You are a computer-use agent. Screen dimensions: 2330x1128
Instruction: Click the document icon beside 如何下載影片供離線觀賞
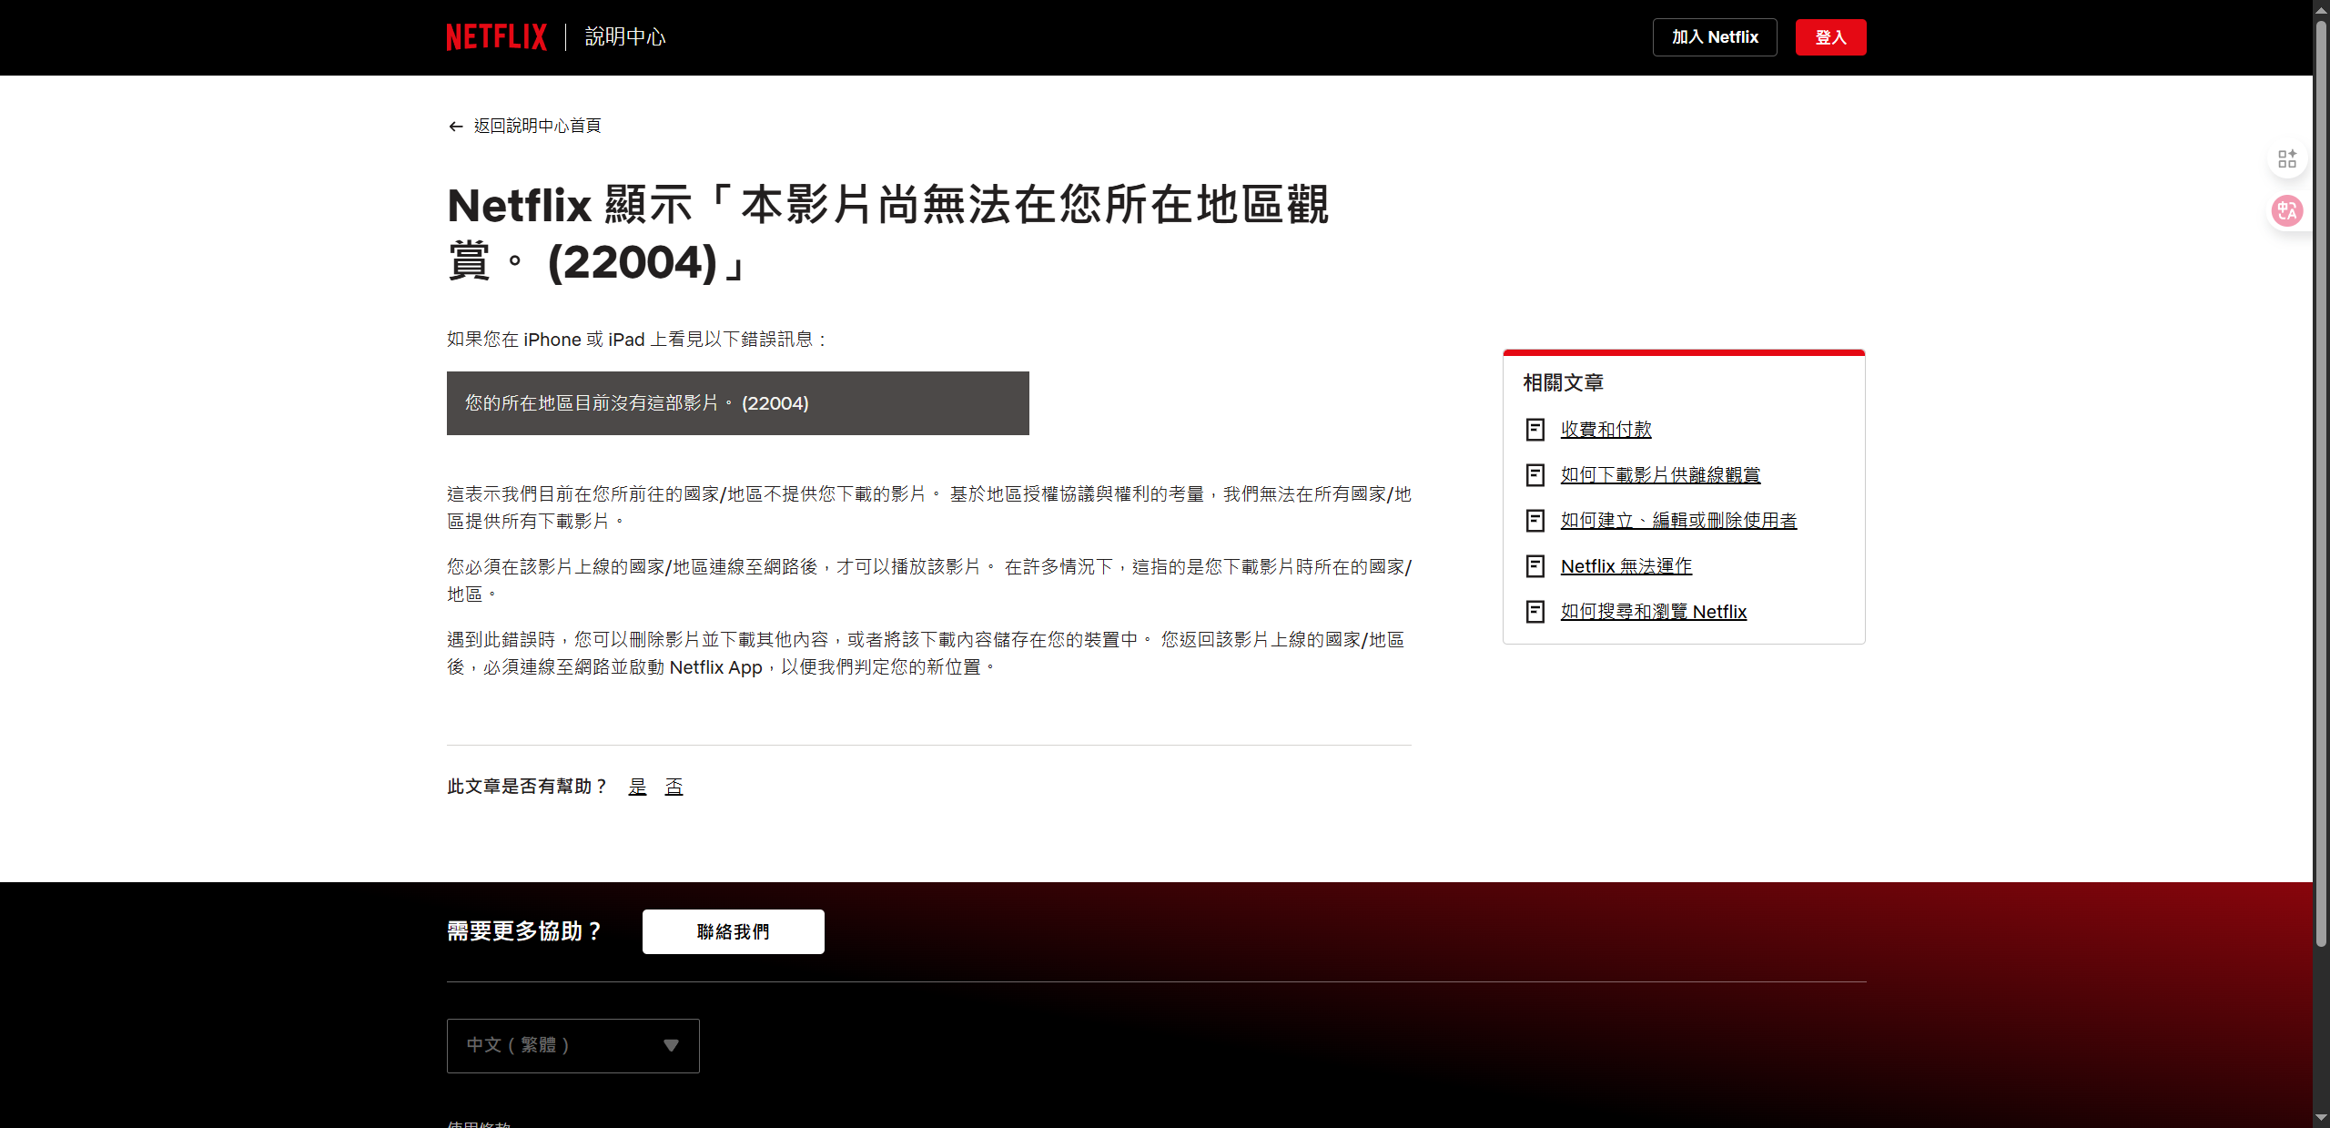point(1535,475)
